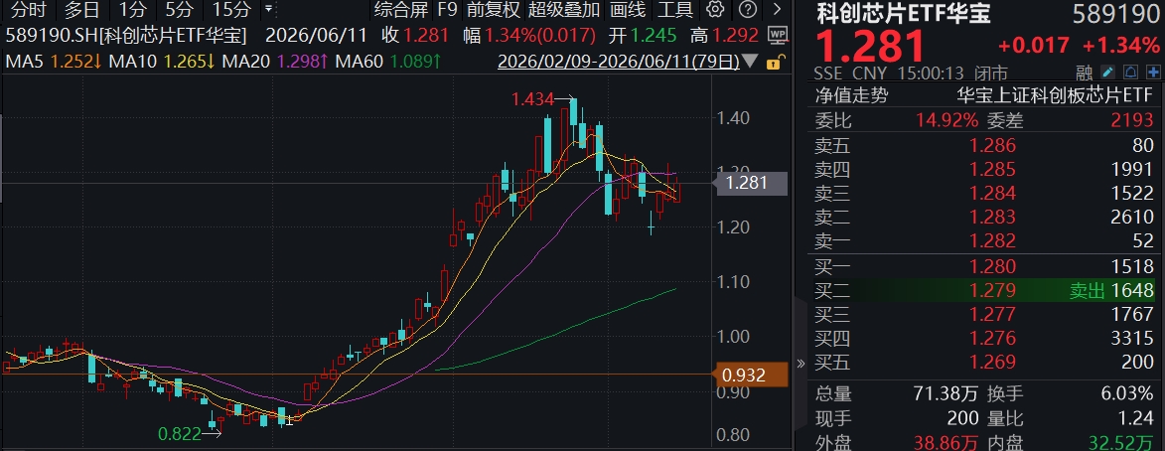Click the +1.34% change value
The image size is (1165, 451).
pos(1121,46)
